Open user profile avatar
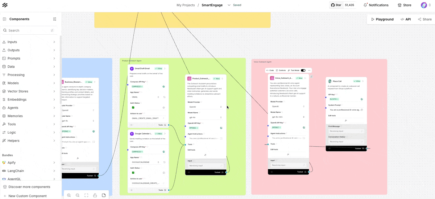The image size is (435, 199). 424,5
